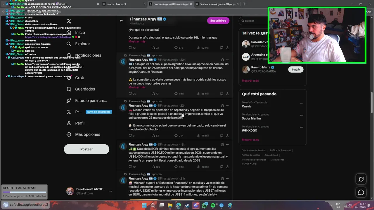Open more options on the Michael biopic post

[228, 178]
